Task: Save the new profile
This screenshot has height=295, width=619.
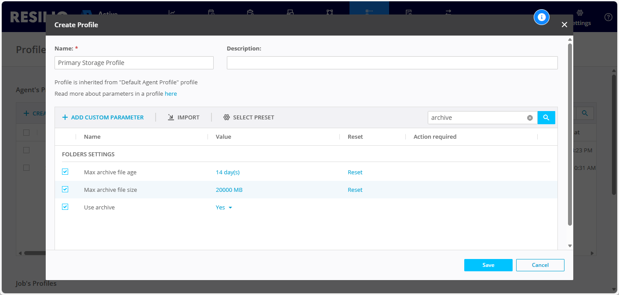Action: pos(488,265)
